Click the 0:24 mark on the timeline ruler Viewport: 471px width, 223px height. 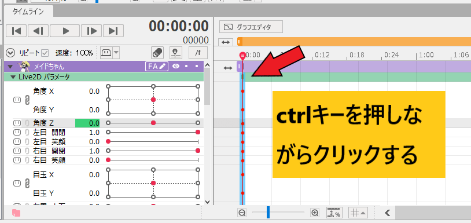[391, 55]
